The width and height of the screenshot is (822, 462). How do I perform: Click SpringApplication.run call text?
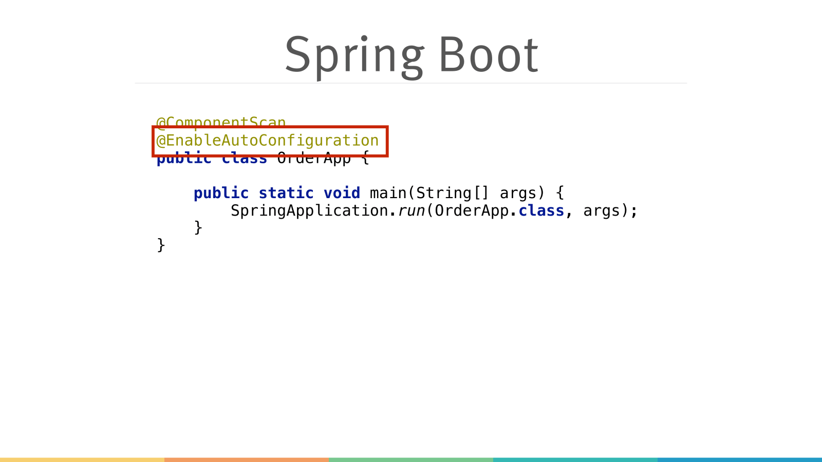[x=328, y=211]
